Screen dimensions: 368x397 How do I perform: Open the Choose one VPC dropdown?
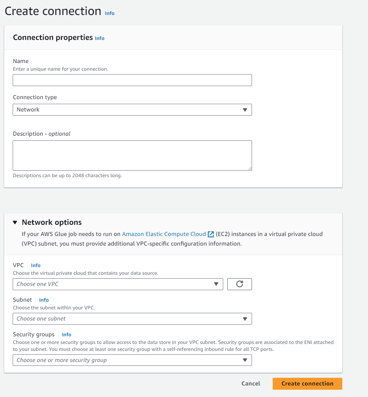[x=118, y=284]
